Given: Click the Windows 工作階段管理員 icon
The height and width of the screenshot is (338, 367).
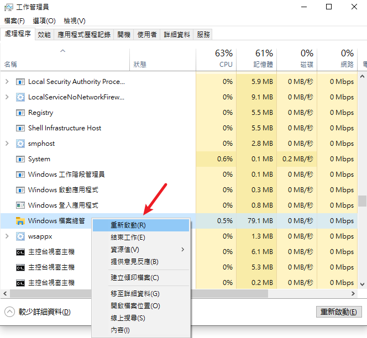Looking at the screenshot, I should click(20, 175).
